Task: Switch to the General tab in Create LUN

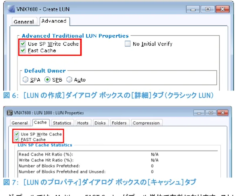Action: tap(24, 22)
